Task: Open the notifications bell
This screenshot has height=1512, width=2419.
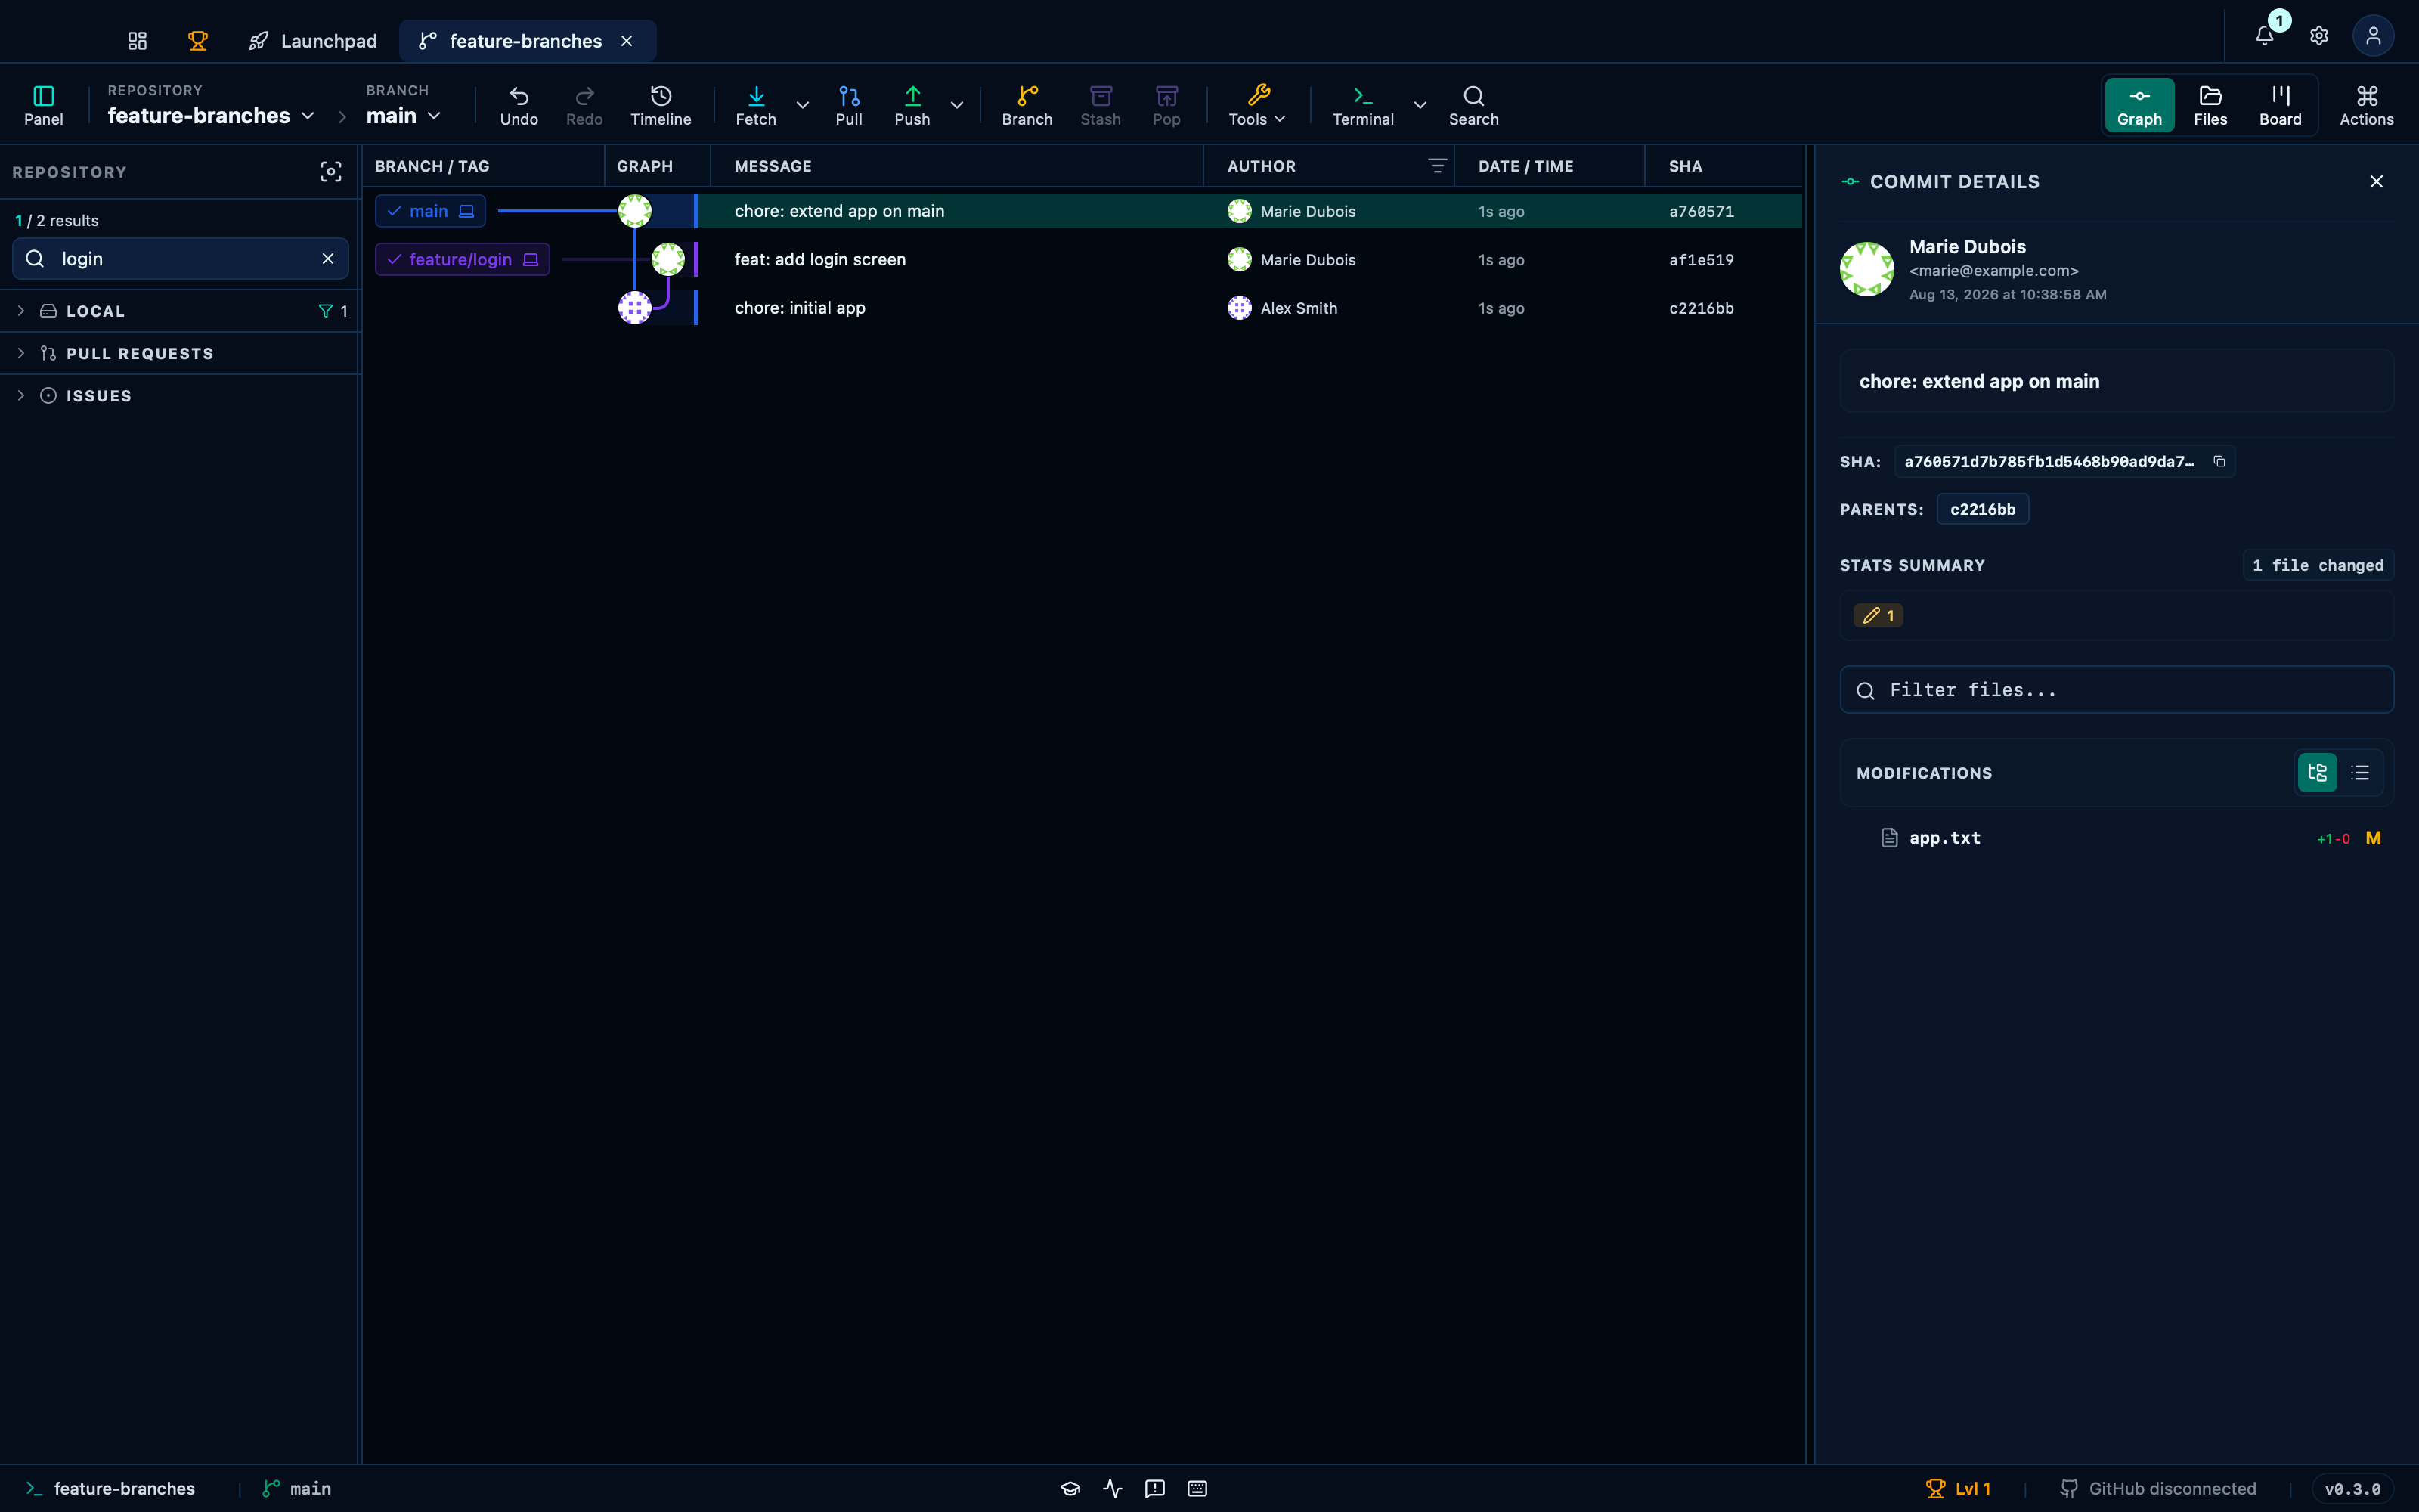Action: 2265,36
